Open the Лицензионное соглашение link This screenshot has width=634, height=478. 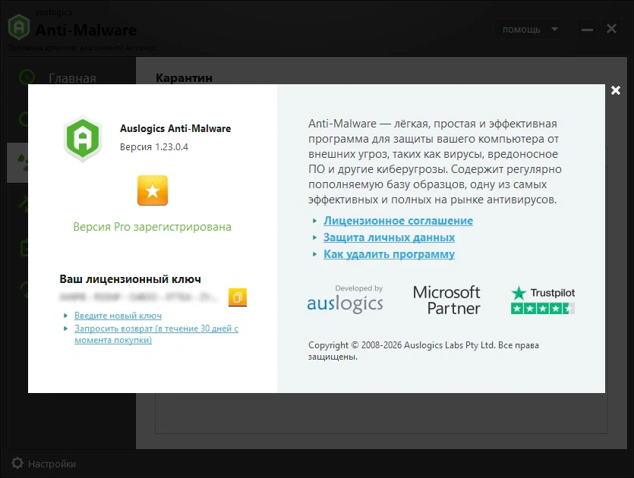coord(398,221)
